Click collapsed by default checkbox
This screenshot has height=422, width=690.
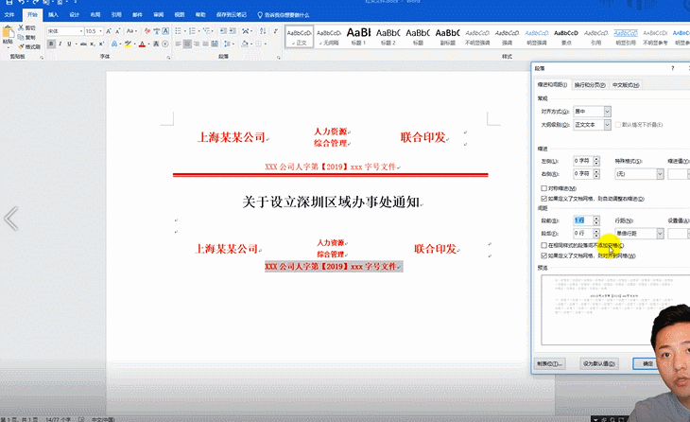click(x=618, y=125)
